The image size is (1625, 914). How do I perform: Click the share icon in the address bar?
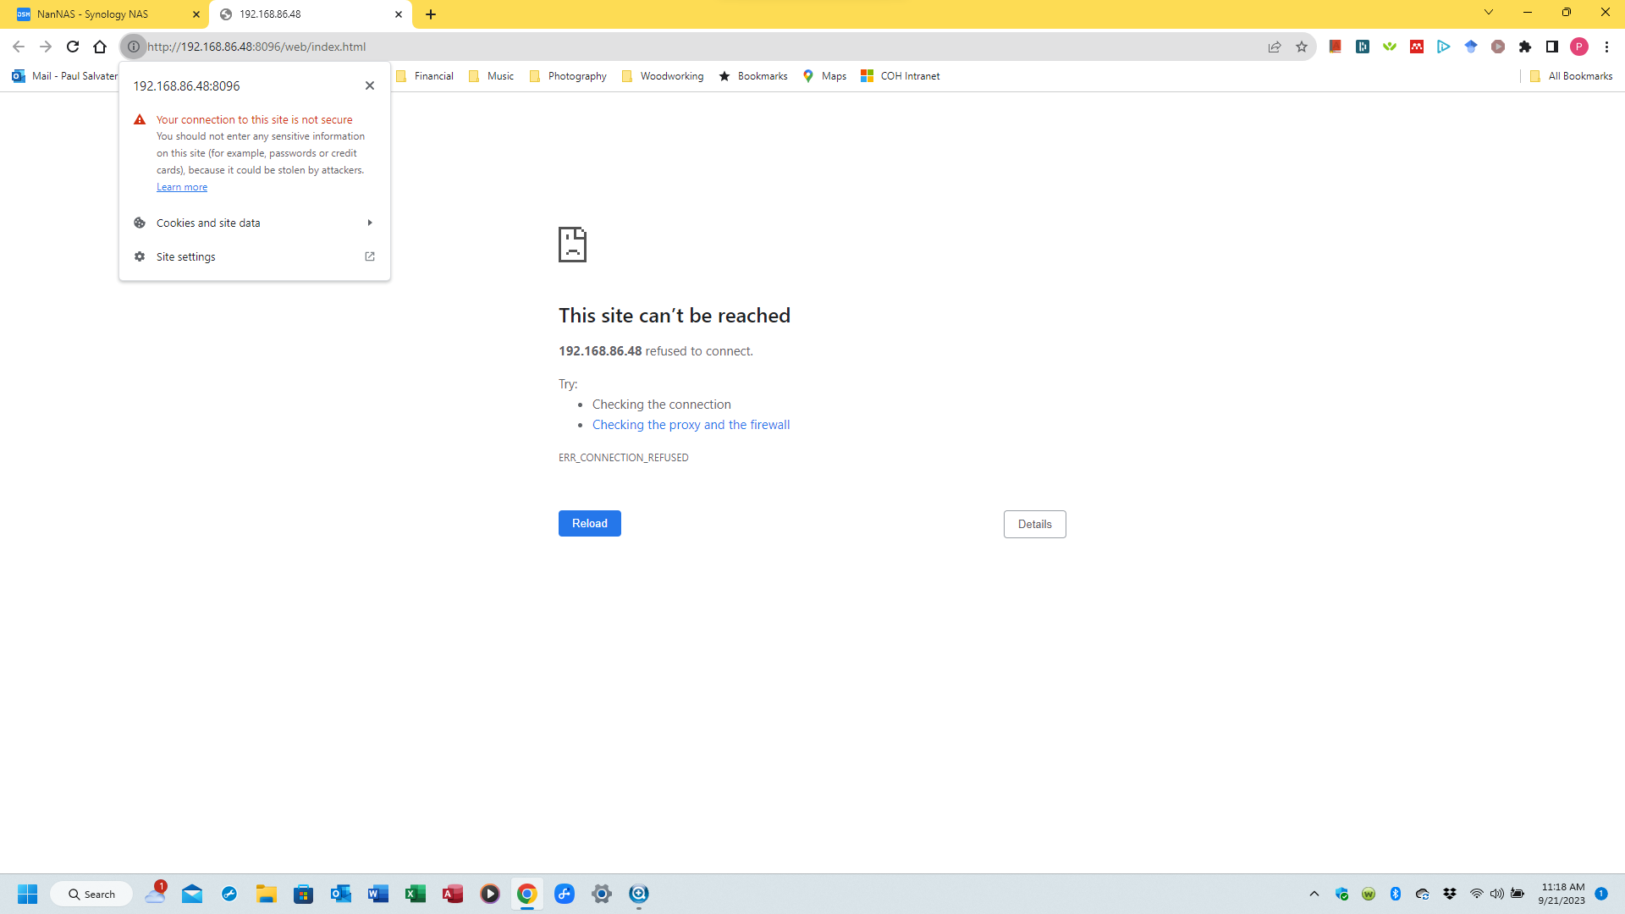tap(1275, 47)
